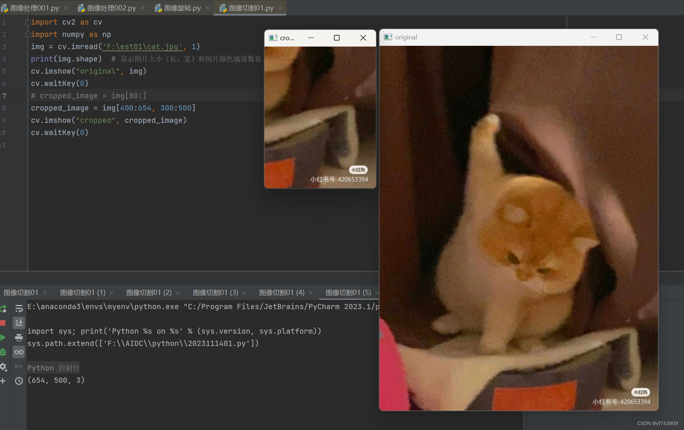Viewport: 684px width, 430px height.
Task: Select the 图像切割01 (5) console tab
Action: pyautogui.click(x=349, y=293)
